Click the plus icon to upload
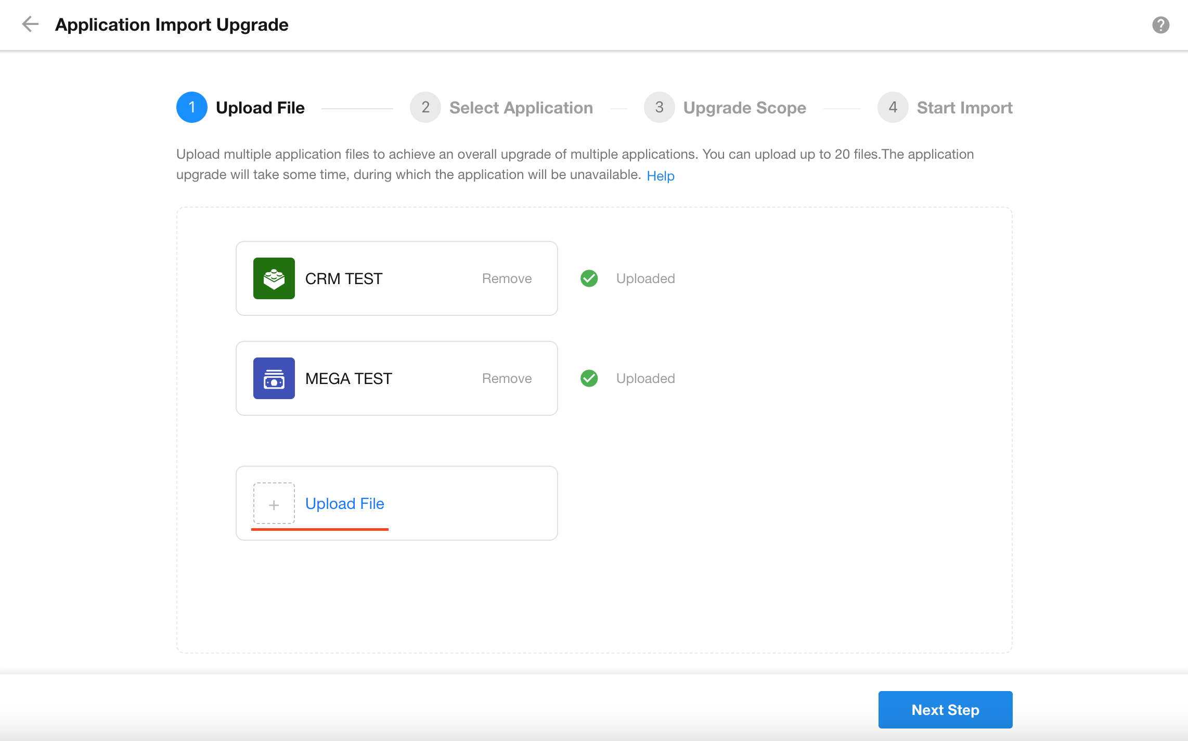Image resolution: width=1188 pixels, height=741 pixels. point(274,504)
